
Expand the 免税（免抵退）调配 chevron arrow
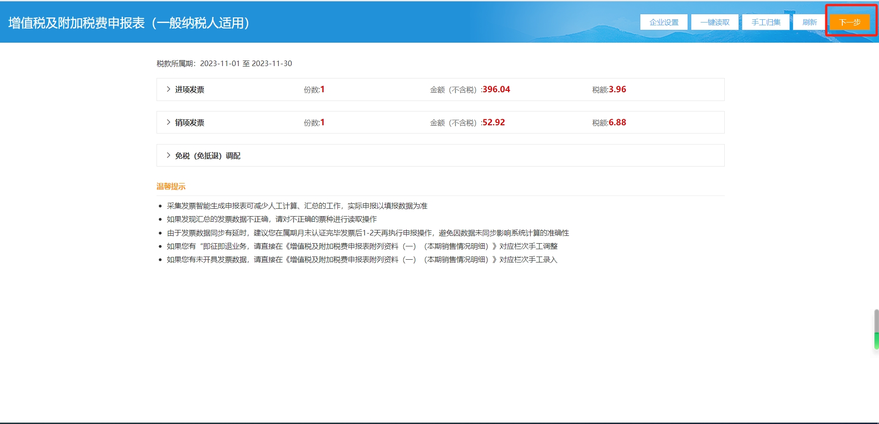[x=168, y=156]
